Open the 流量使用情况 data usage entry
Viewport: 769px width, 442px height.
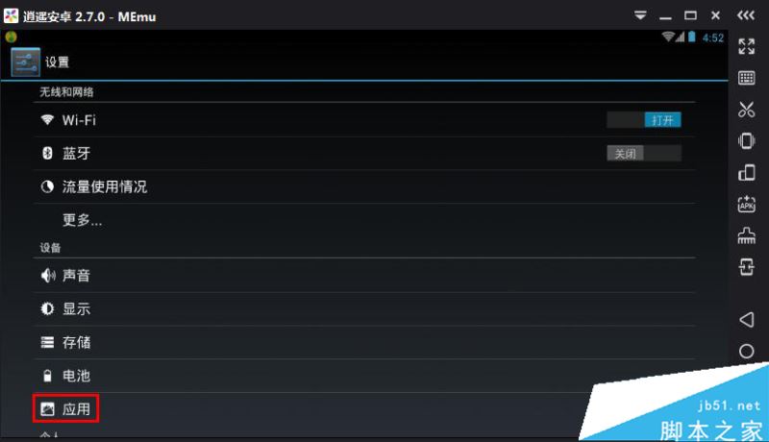364,186
